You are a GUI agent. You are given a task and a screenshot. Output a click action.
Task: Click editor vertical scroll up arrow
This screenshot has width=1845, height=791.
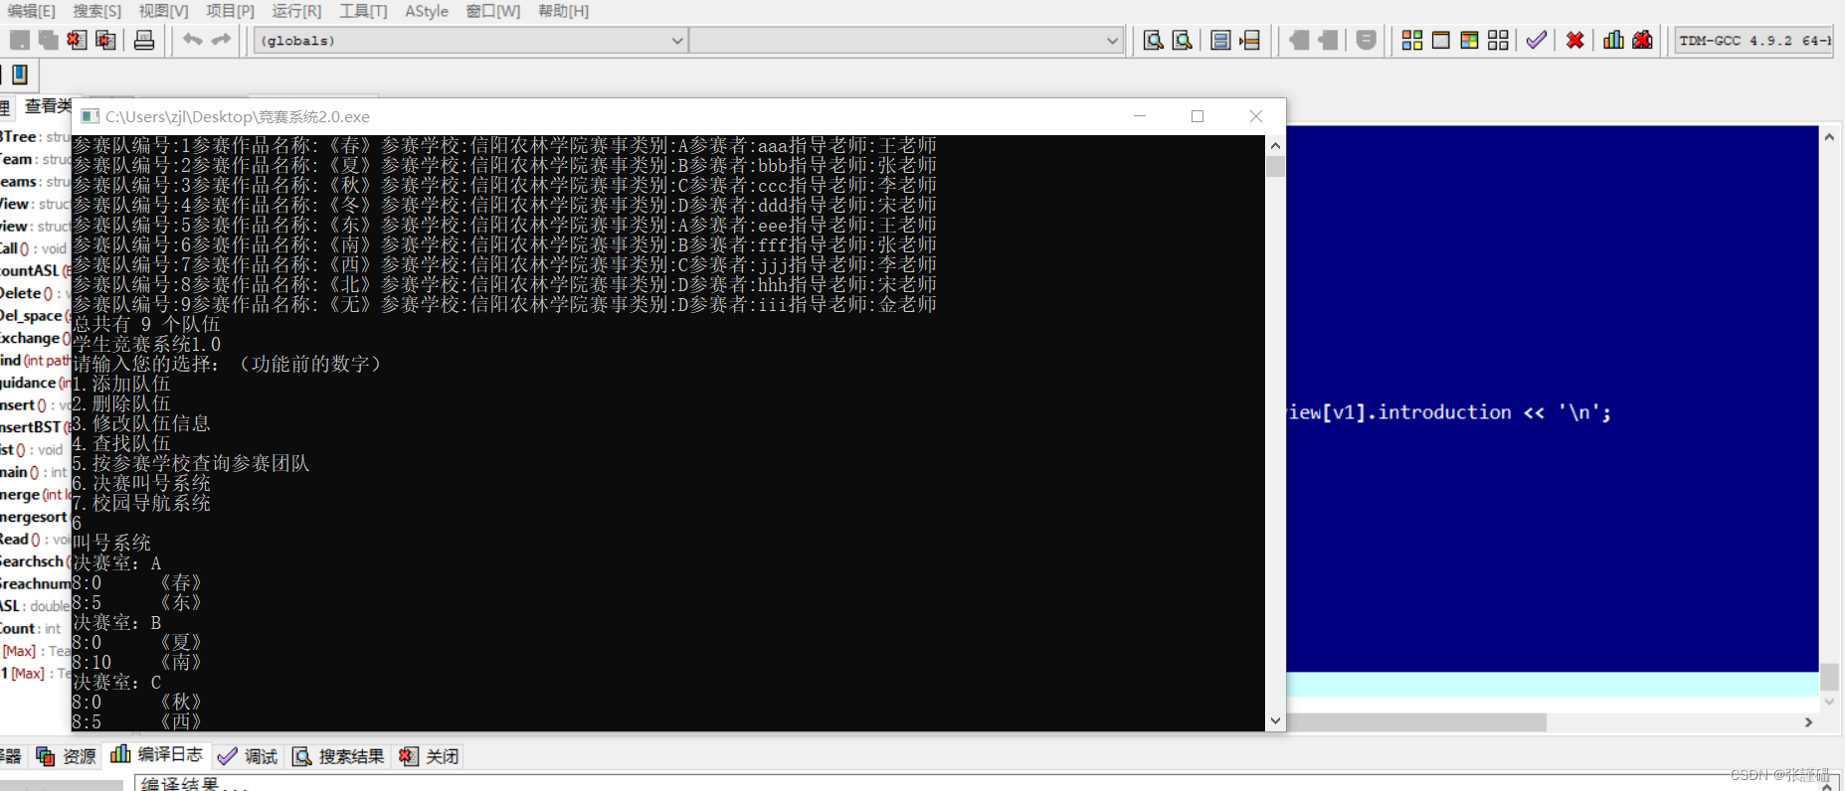point(1829,136)
